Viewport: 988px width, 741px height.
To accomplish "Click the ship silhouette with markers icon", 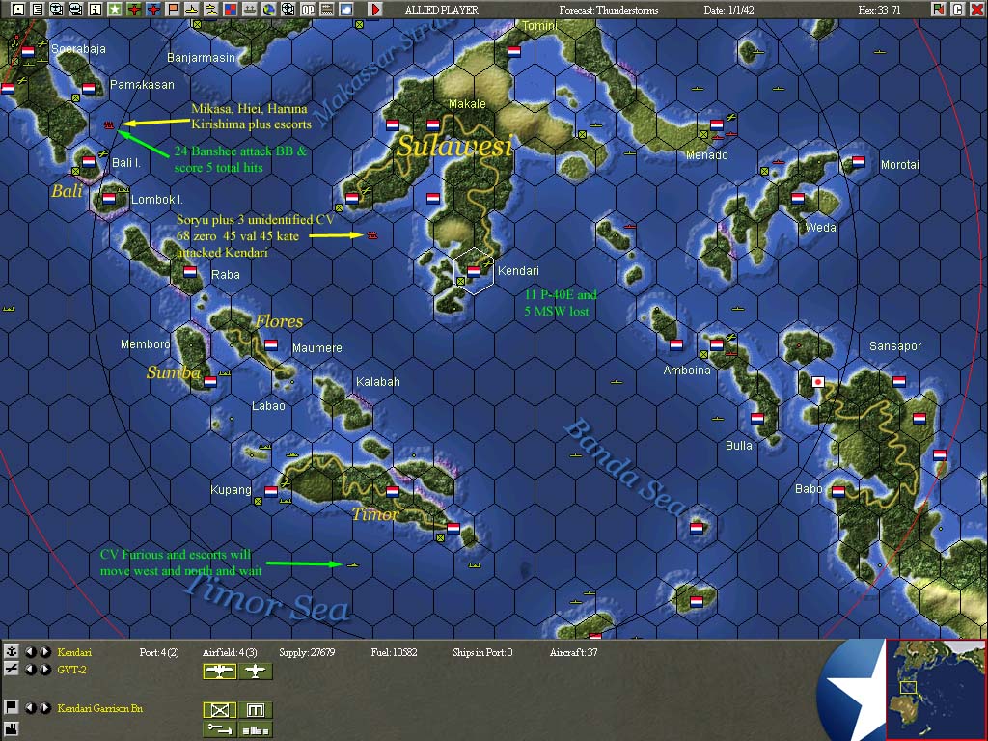I will pos(250,10).
